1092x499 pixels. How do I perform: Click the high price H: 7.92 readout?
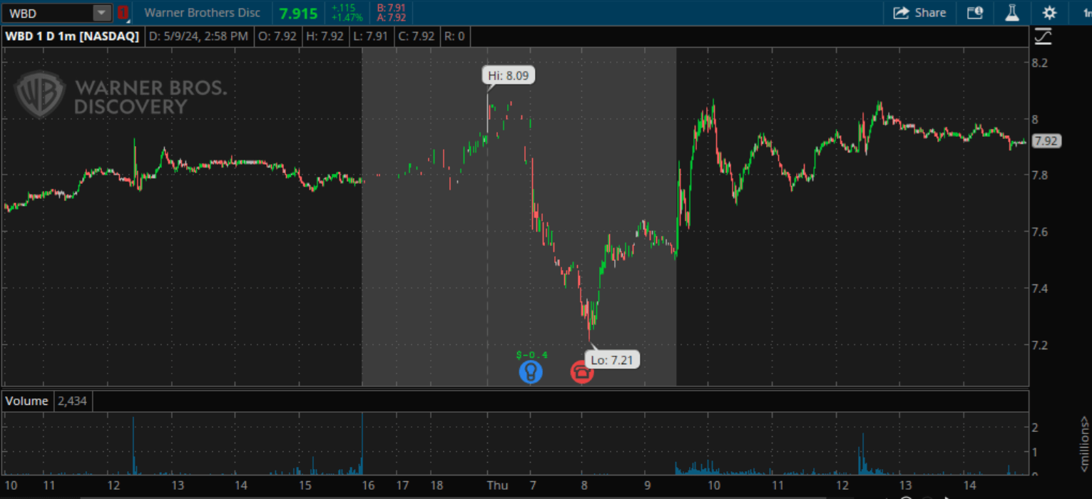coord(323,36)
